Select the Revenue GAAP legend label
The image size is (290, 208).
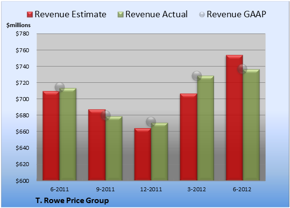pyautogui.click(x=237, y=14)
